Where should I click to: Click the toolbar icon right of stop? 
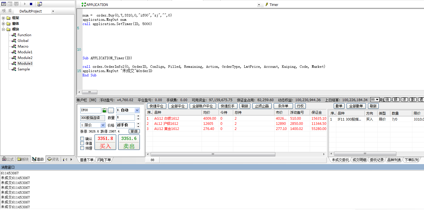[x=40, y=4]
